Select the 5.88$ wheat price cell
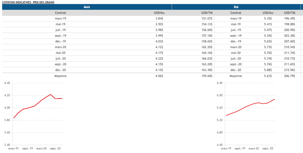Image resolution: width=303 pixels, height=153 pixels. [x=268, y=70]
